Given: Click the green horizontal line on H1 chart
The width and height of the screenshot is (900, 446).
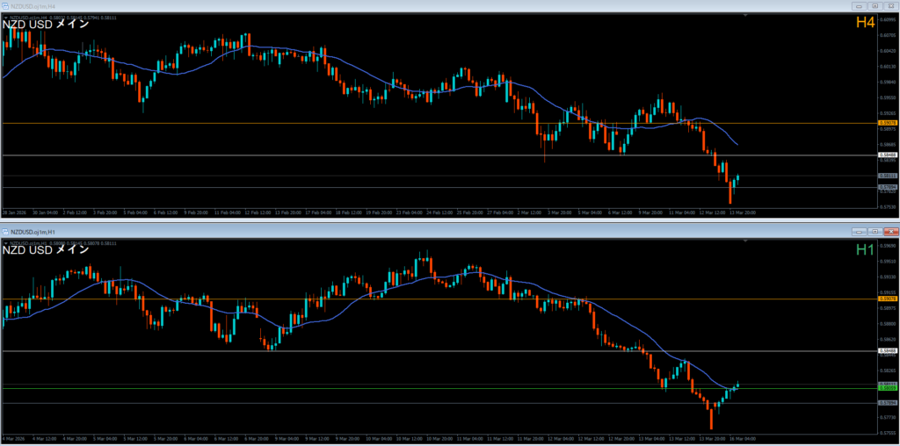Looking at the screenshot, I should point(352,388).
